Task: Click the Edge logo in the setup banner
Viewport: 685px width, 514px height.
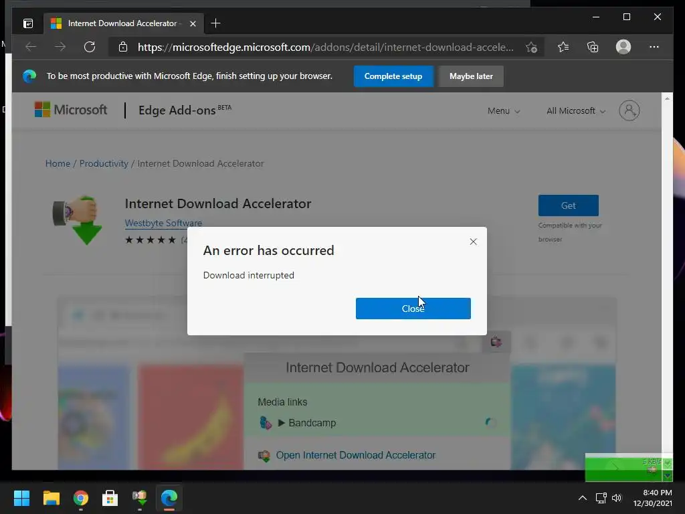Action: point(29,76)
